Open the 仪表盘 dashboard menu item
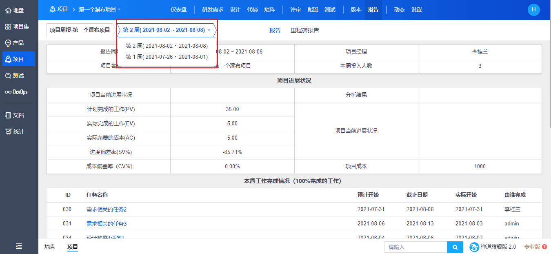 tap(178, 9)
